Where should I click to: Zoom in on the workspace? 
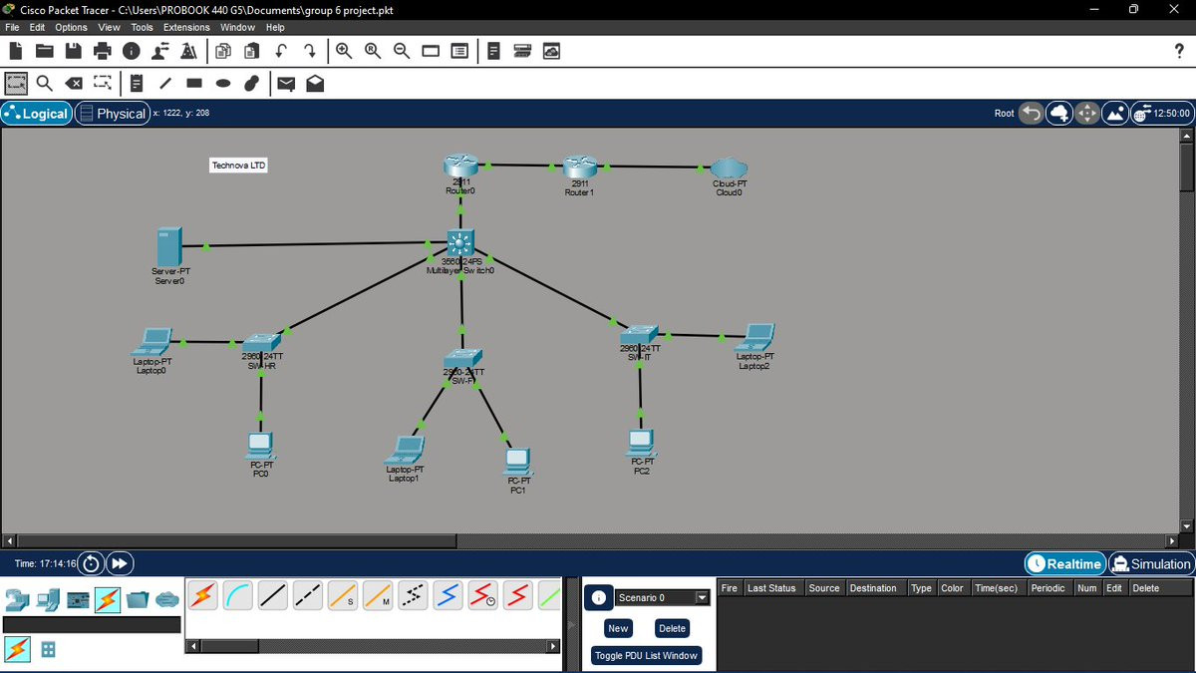pos(343,51)
